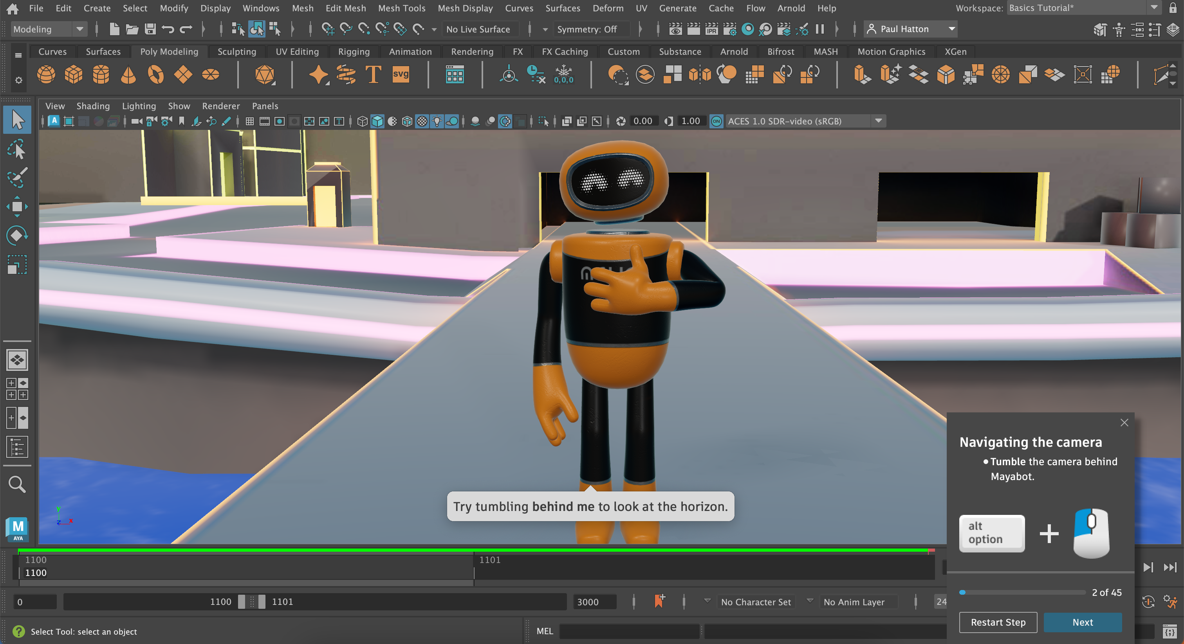Select the Move tool in the toolbox
The width and height of the screenshot is (1184, 644).
point(17,206)
